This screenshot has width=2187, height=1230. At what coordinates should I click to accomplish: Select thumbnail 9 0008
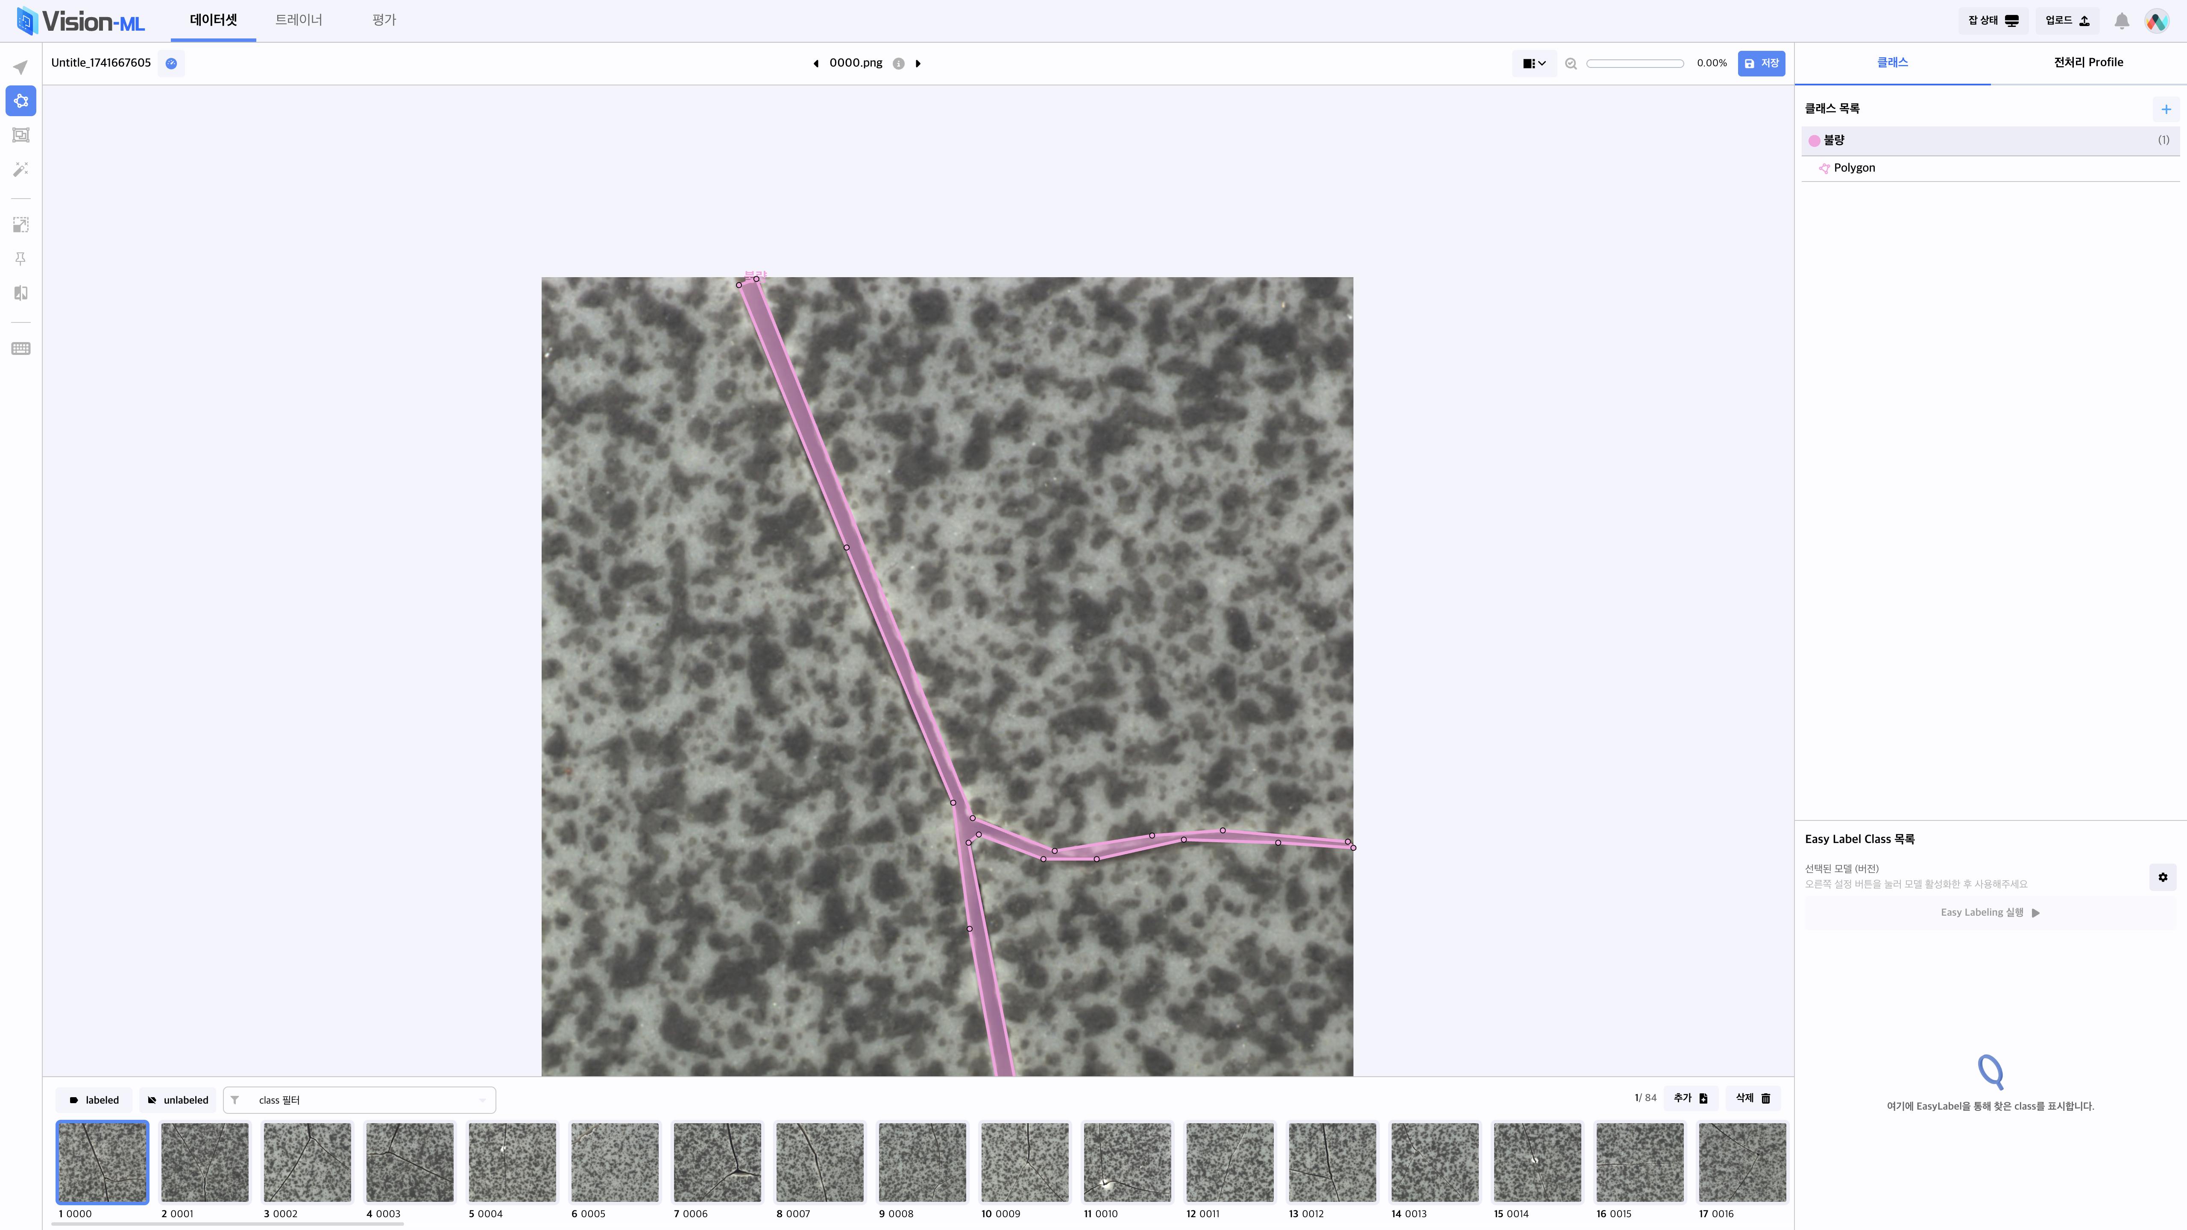[x=923, y=1162]
